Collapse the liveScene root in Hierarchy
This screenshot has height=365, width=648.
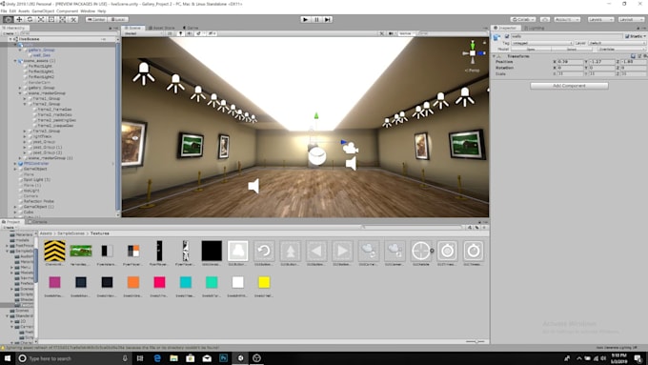tap(10, 39)
